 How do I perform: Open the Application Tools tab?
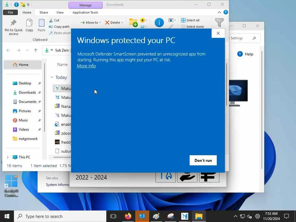click(x=85, y=12)
